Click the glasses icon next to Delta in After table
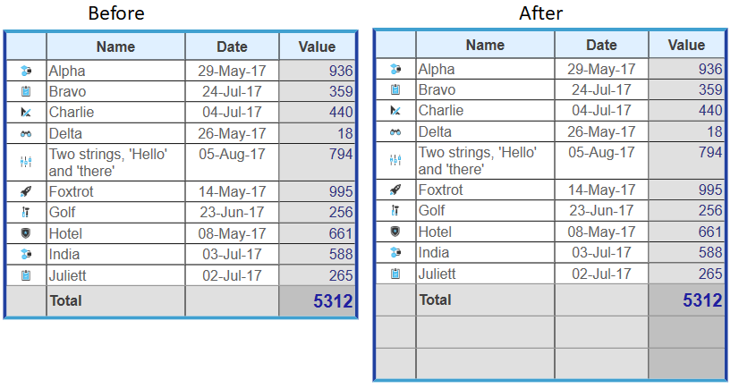This screenshot has height=388, width=739. [395, 132]
